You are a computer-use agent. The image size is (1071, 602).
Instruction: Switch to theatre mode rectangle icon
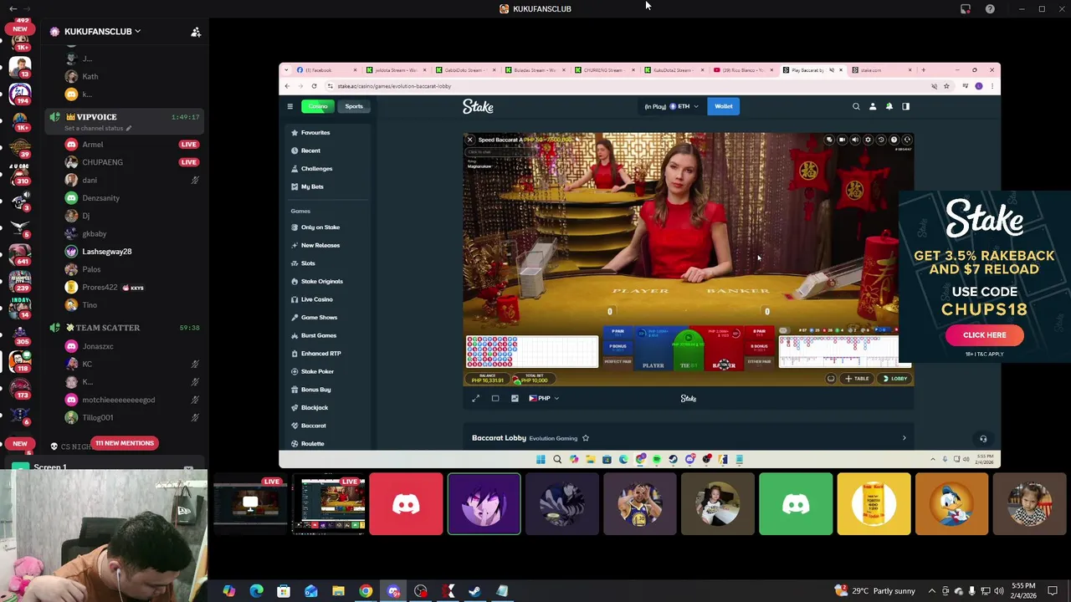[x=495, y=398]
